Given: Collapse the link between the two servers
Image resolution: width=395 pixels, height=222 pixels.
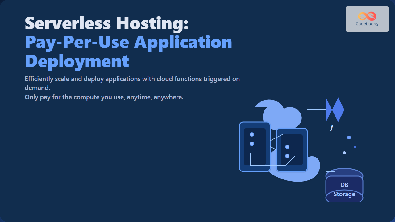Looking at the screenshot, I should pyautogui.click(x=275, y=142).
